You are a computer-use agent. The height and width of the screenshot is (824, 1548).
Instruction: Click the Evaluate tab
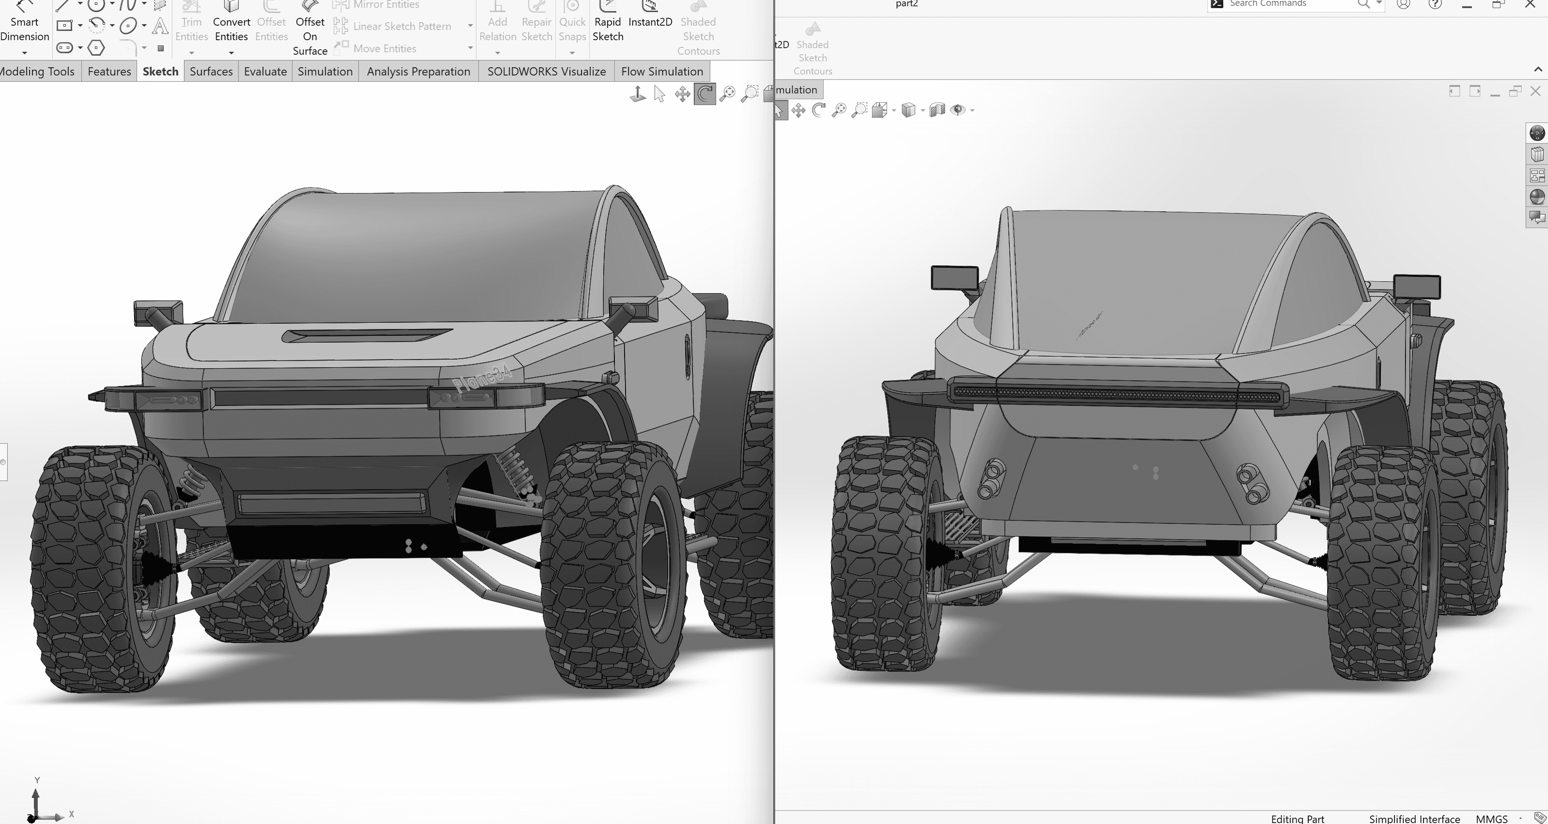(265, 72)
